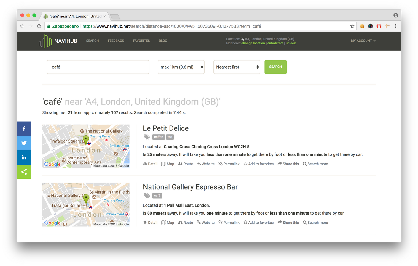
Task: Click the Twitter share icon
Action: pyautogui.click(x=24, y=143)
